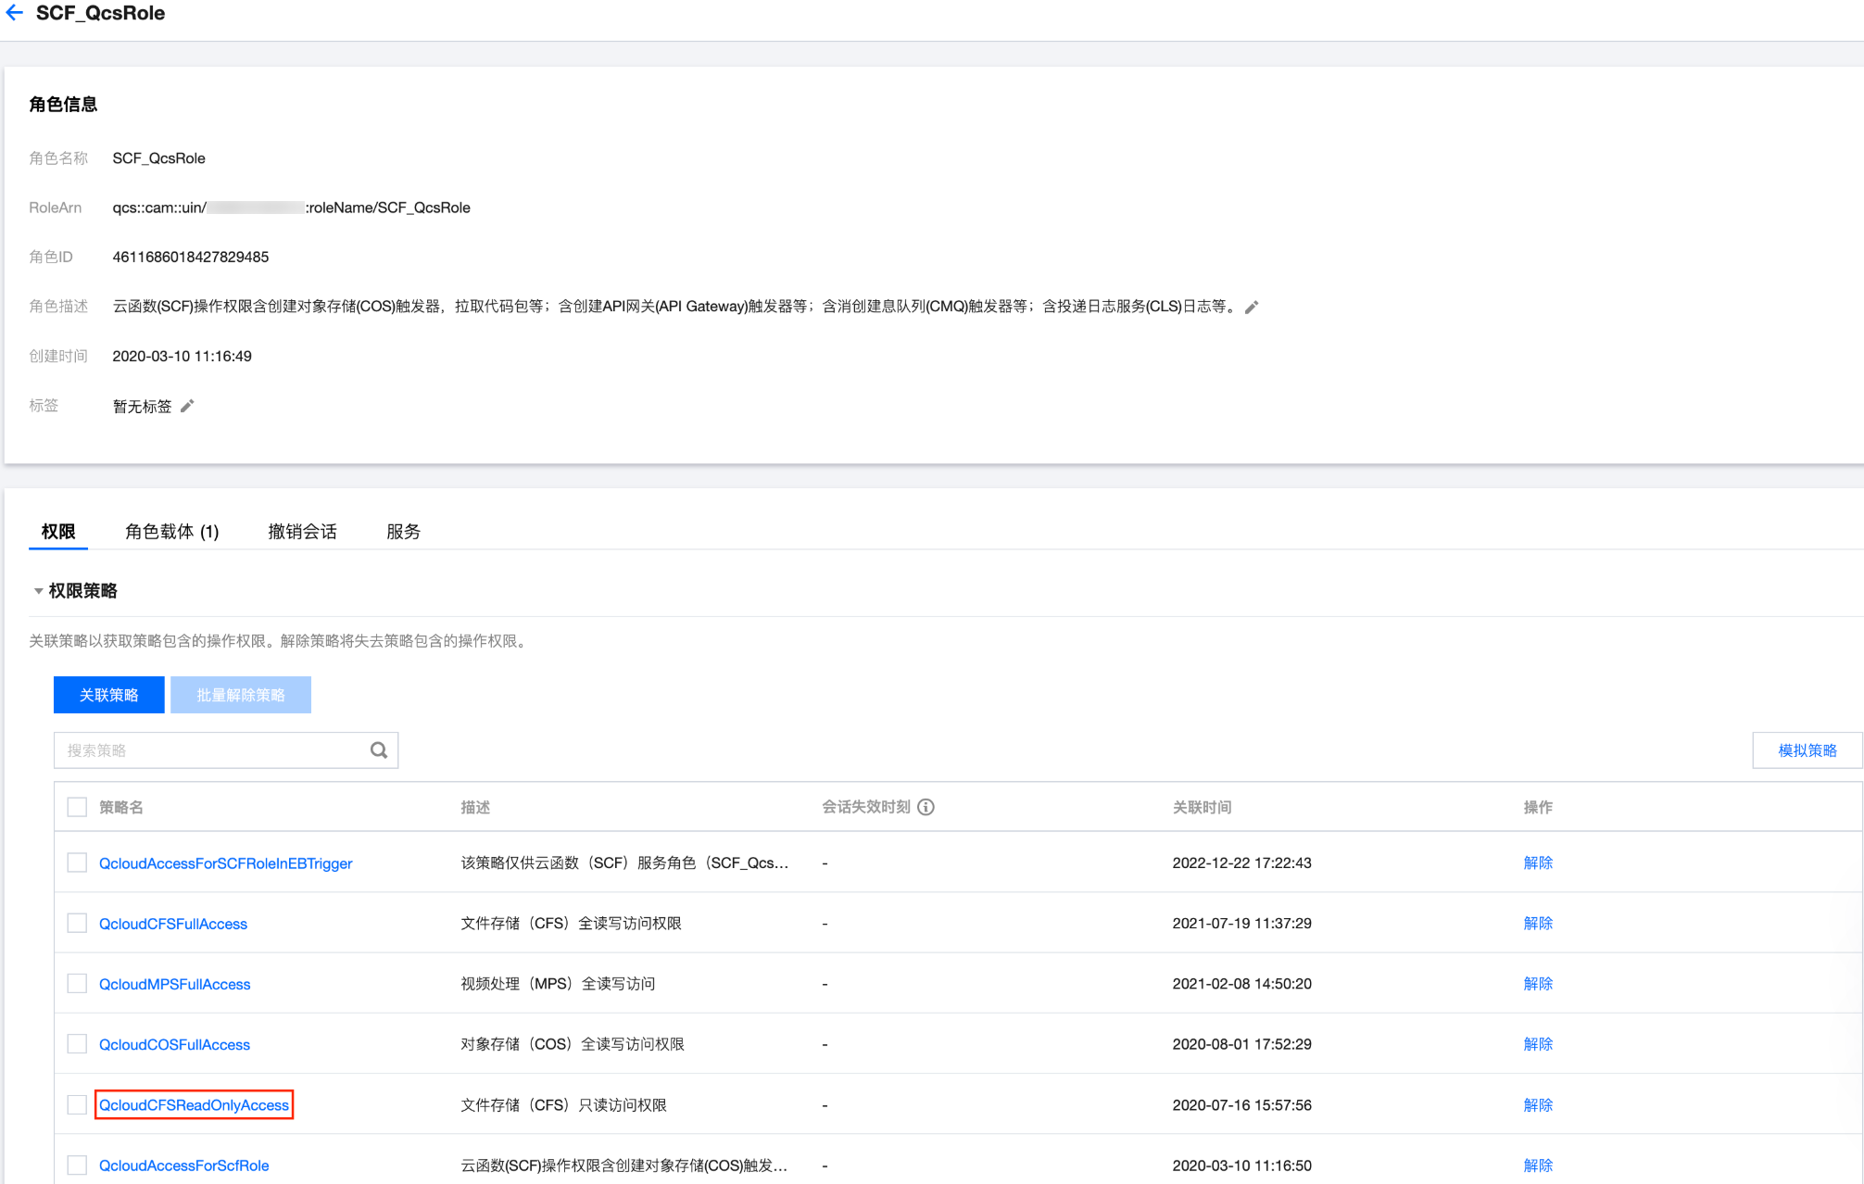Click the 关联策略 button
The width and height of the screenshot is (1864, 1184).
[108, 695]
